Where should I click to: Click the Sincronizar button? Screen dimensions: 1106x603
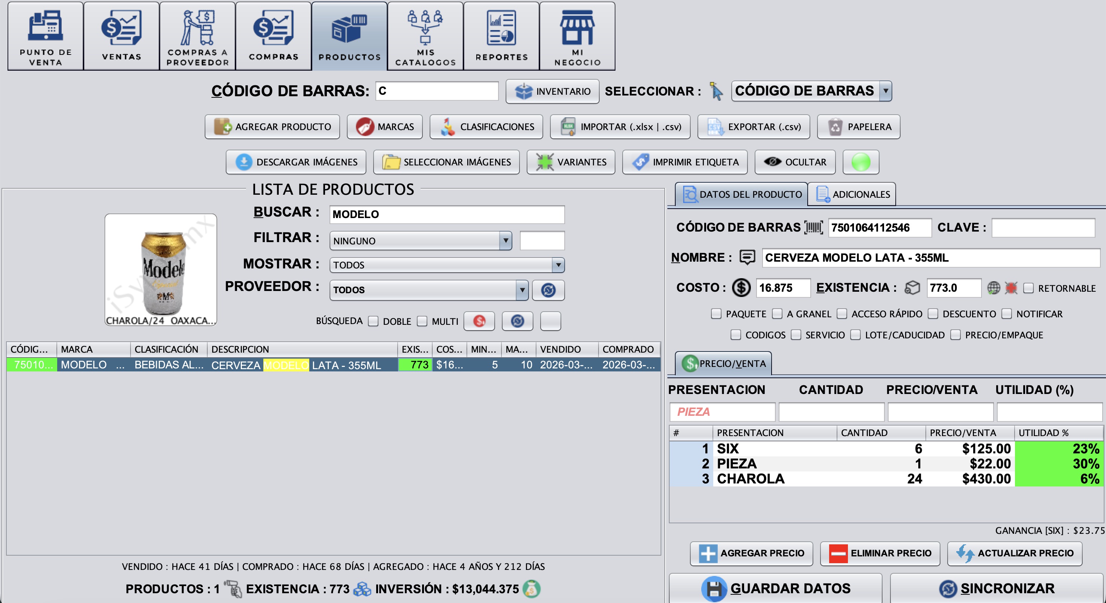point(997,588)
